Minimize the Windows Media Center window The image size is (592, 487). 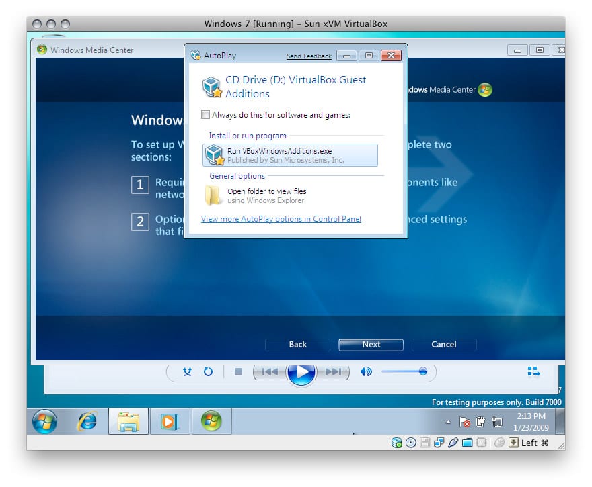[x=517, y=50]
